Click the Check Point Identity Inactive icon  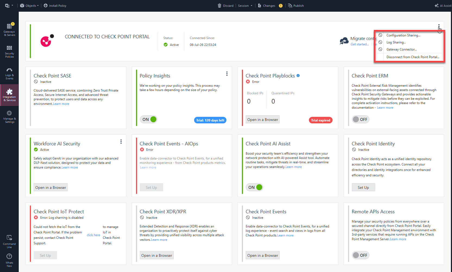pyautogui.click(x=354, y=149)
